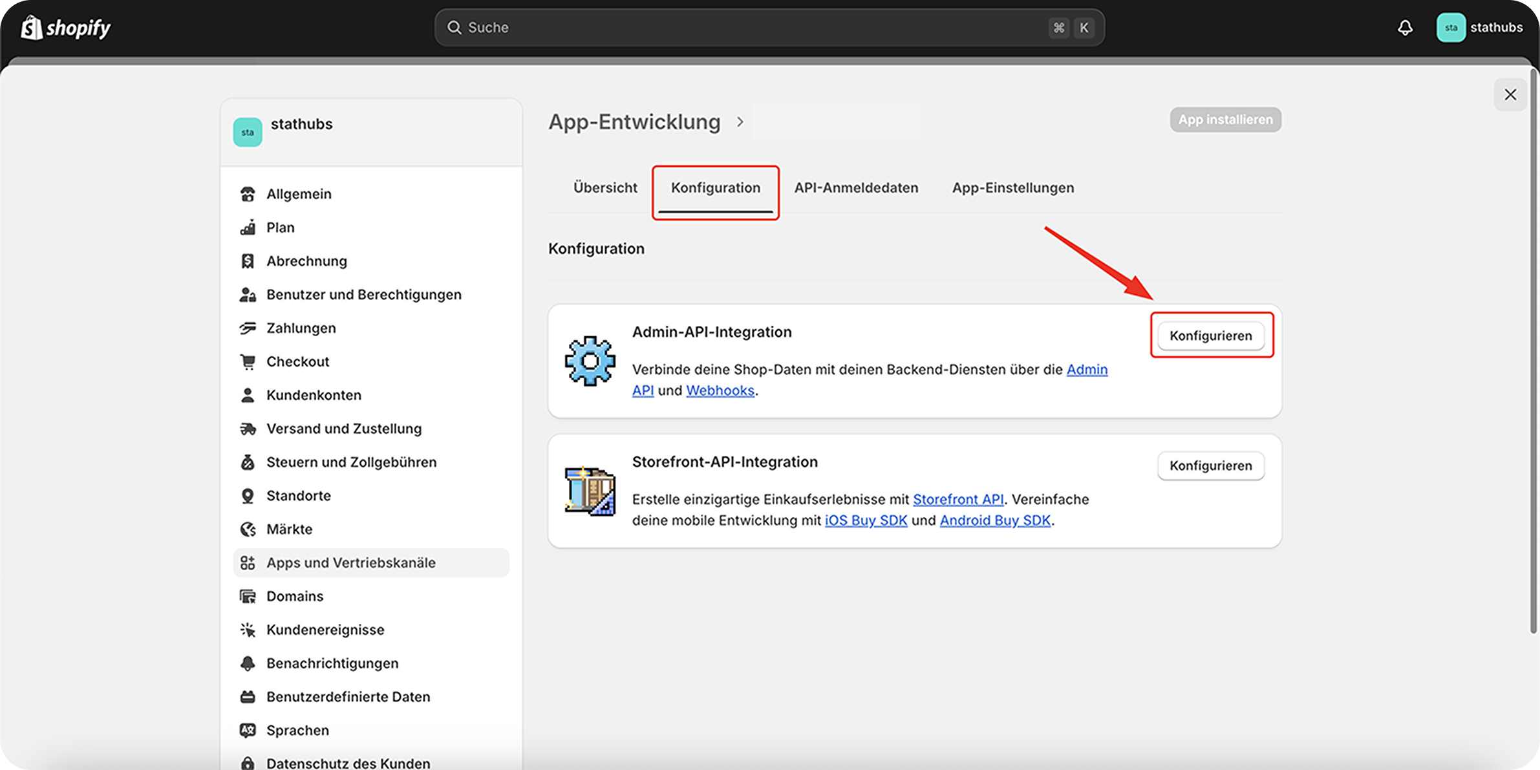Click the Benutzer und Berechtigungen icon

click(x=248, y=295)
